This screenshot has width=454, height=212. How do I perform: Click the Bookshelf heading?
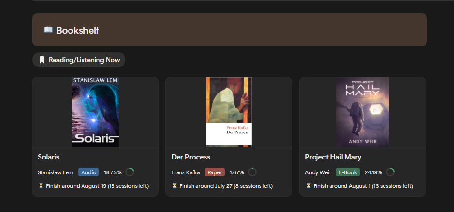(x=78, y=30)
